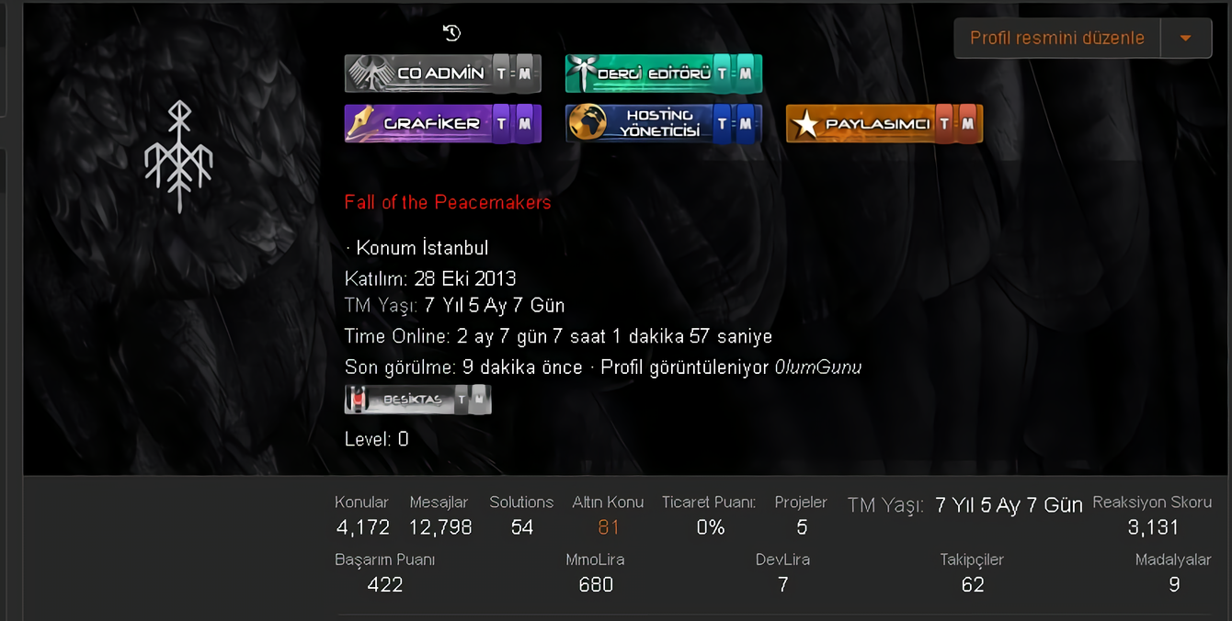1232x621 pixels.
Task: Click the Dergi Editörü rank badge
Action: click(x=663, y=73)
